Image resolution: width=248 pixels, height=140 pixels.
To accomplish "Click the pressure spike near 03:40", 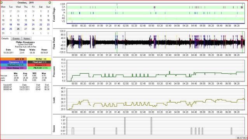I will point(170,73).
